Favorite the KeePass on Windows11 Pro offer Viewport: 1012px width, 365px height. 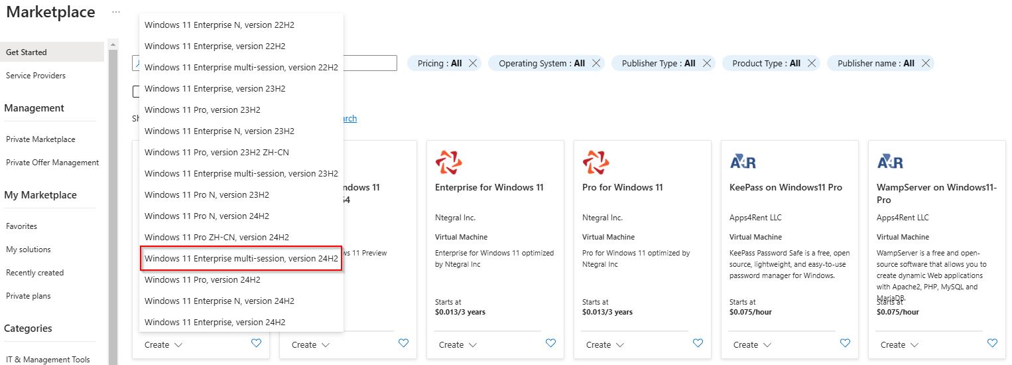tap(845, 343)
